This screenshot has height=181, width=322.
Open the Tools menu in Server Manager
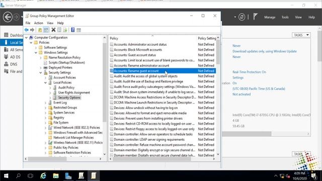pyautogui.click(x=285, y=17)
